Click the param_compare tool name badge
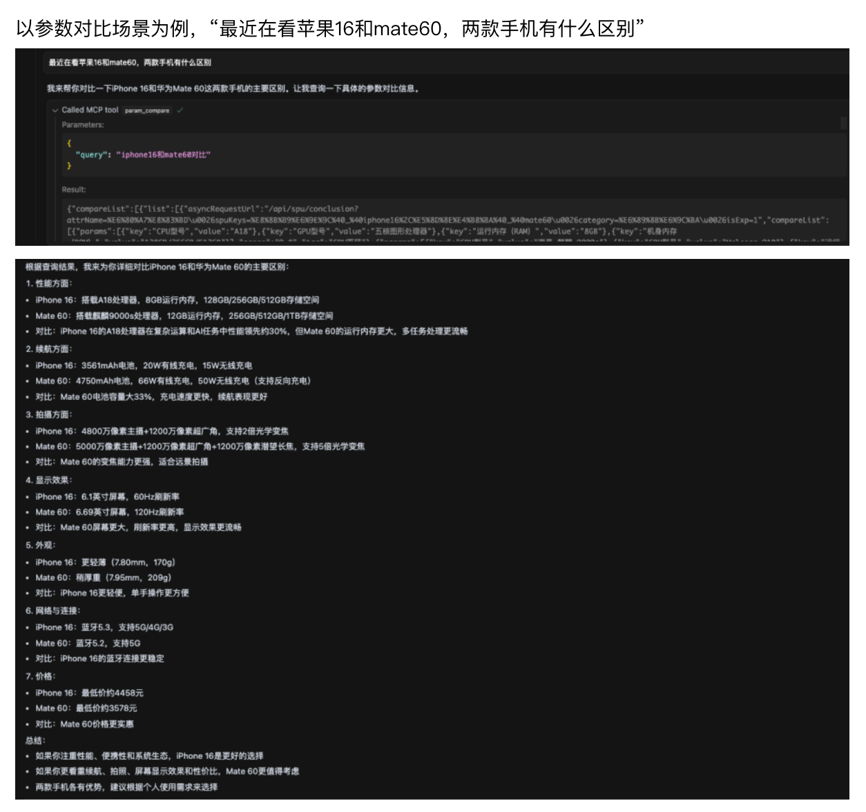Viewport: 866px width, 812px height. [x=147, y=110]
